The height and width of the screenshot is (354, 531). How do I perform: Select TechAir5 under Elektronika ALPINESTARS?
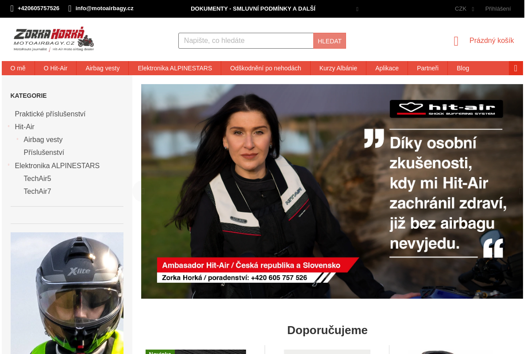click(x=37, y=178)
